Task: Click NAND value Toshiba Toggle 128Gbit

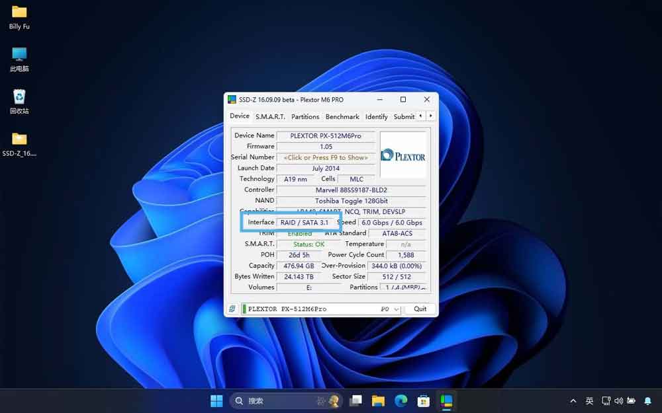Action: tap(351, 201)
